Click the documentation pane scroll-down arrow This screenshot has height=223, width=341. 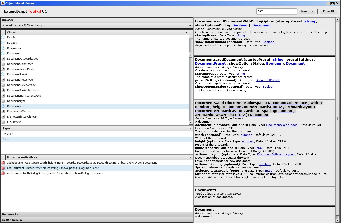point(338,220)
